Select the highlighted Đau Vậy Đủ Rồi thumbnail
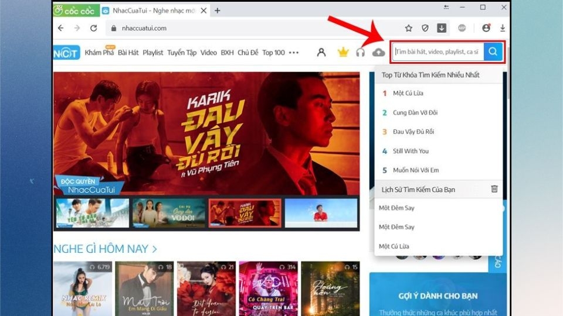The height and width of the screenshot is (316, 563). [245, 213]
